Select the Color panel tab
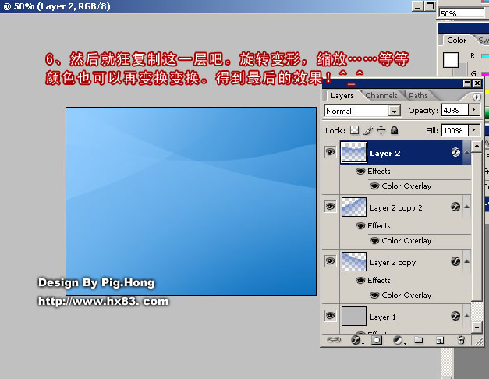The width and height of the screenshot is (489, 379). (x=456, y=41)
